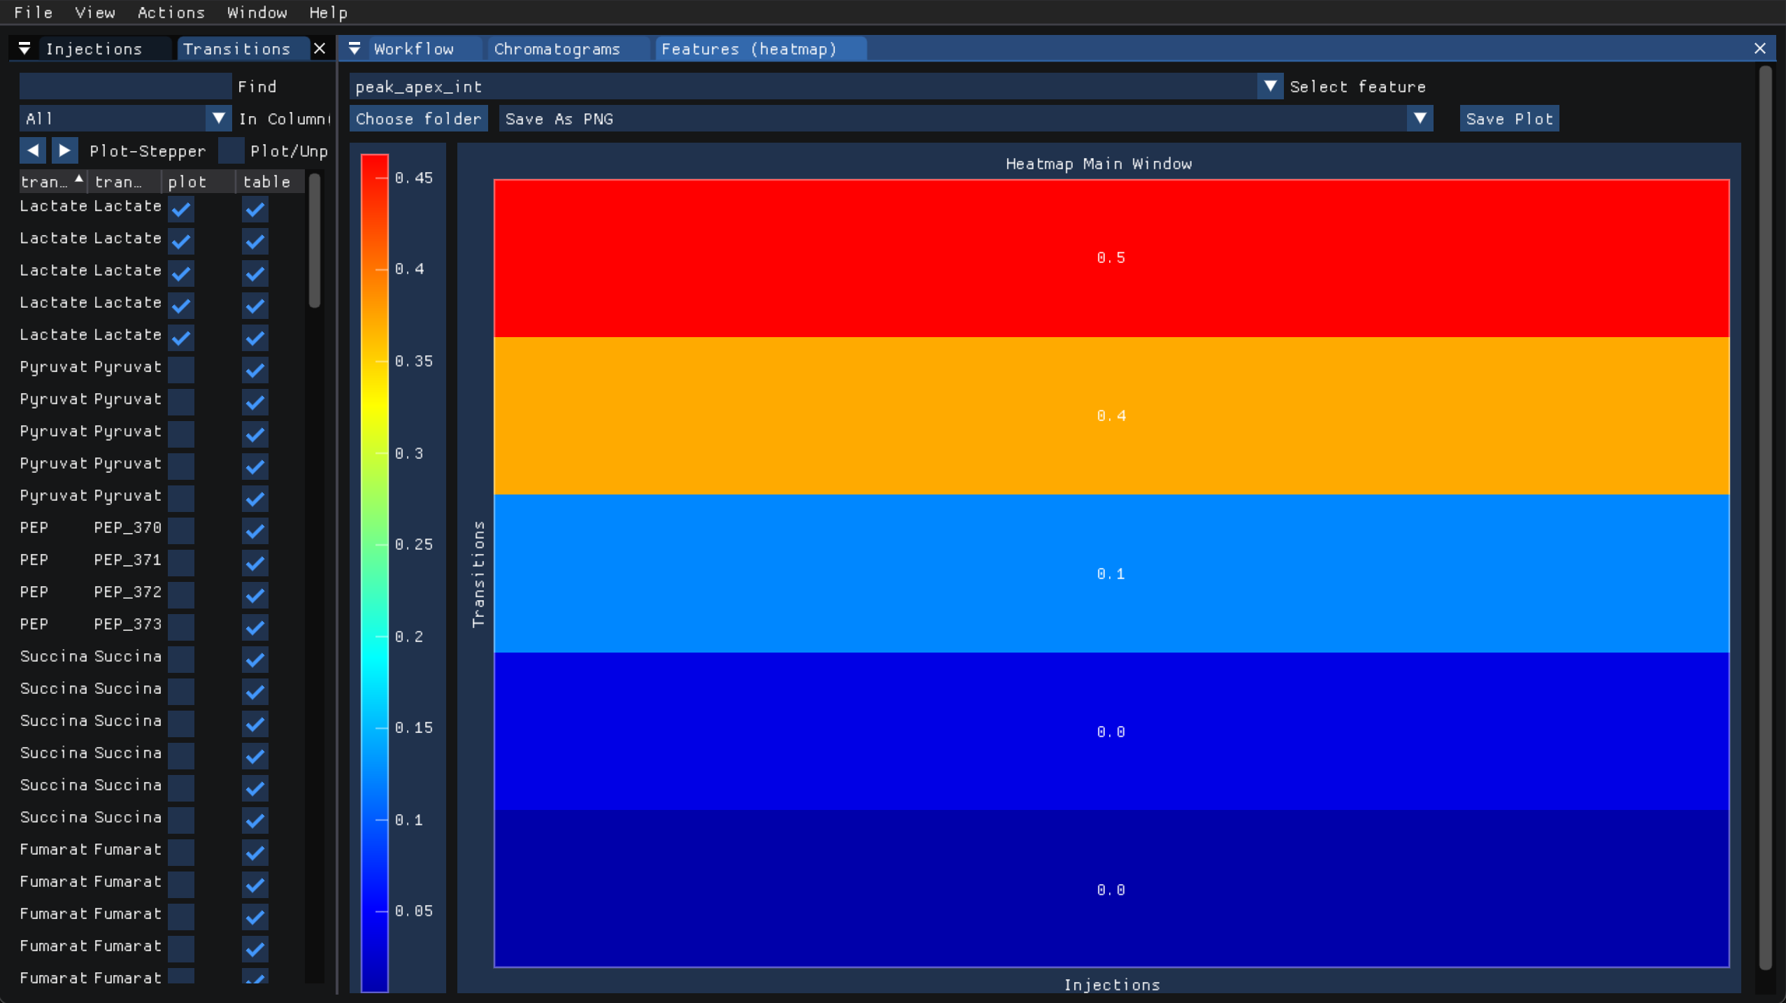Click the light blue heatmap cell labeled 0.1
This screenshot has width=1786, height=1003.
coord(1111,574)
